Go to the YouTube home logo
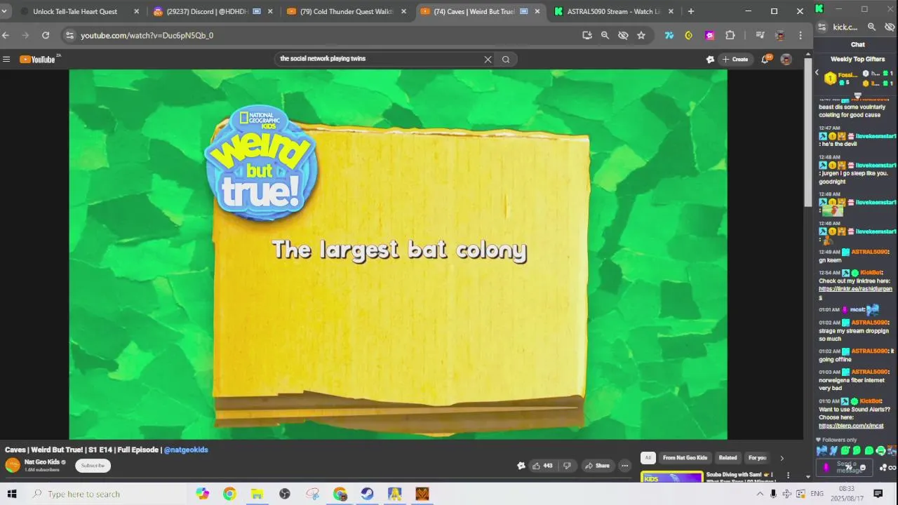Screen dimensions: 898x505 pyautogui.click(x=38, y=59)
